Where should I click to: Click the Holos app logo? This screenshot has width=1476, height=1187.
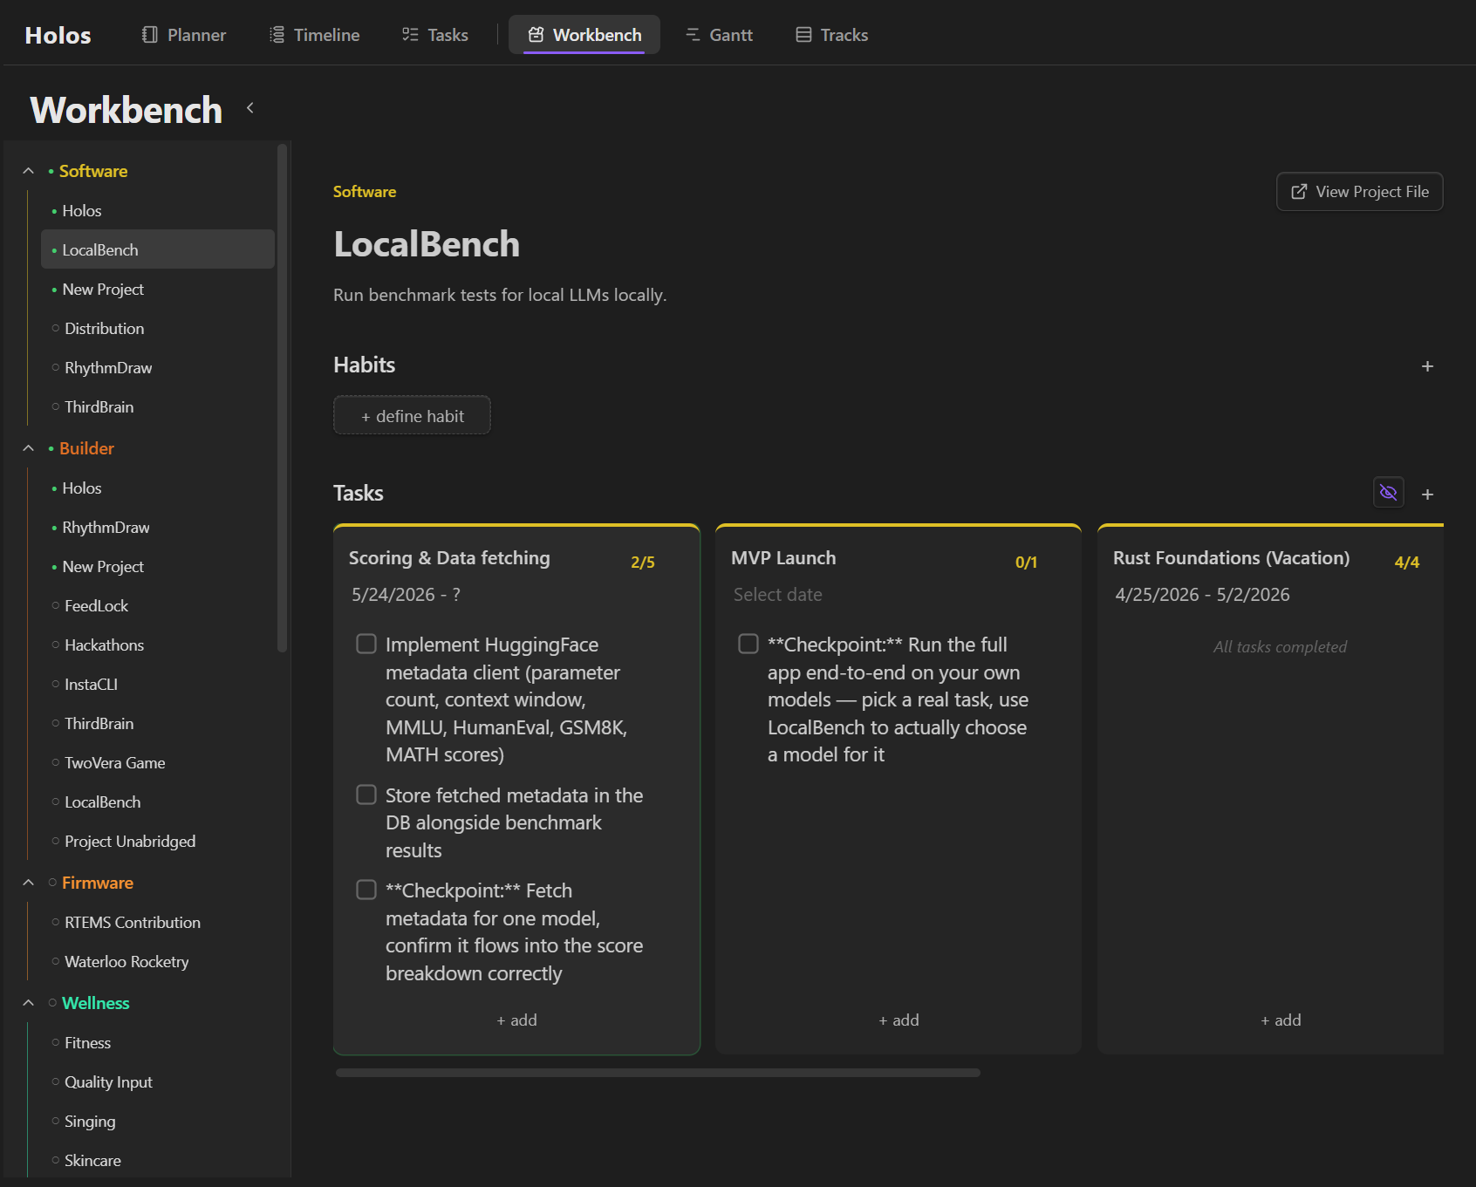point(58,35)
